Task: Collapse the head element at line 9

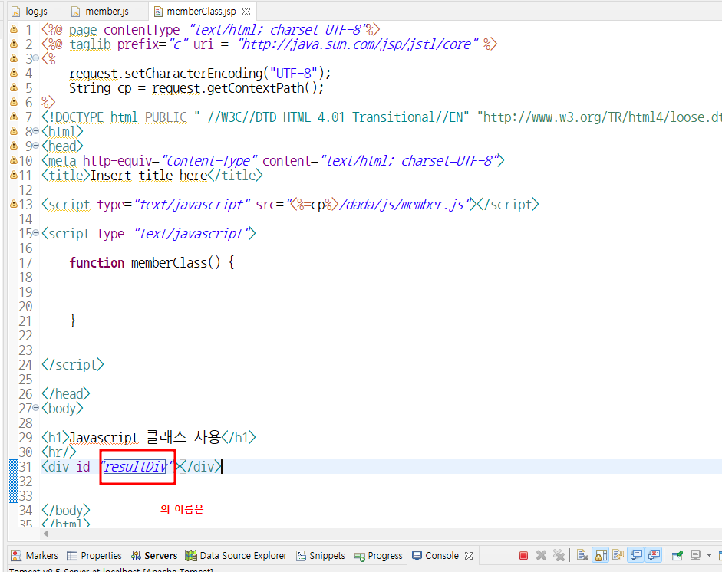Action: (35, 146)
